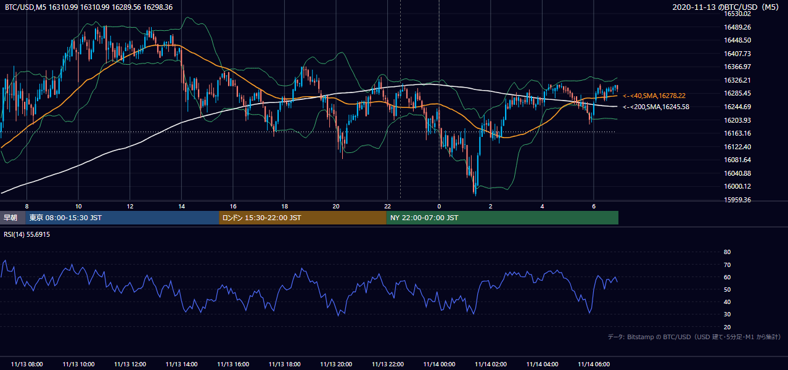The height and width of the screenshot is (370, 788).
Task: Click the RSI scale value 80
Action: coord(727,252)
